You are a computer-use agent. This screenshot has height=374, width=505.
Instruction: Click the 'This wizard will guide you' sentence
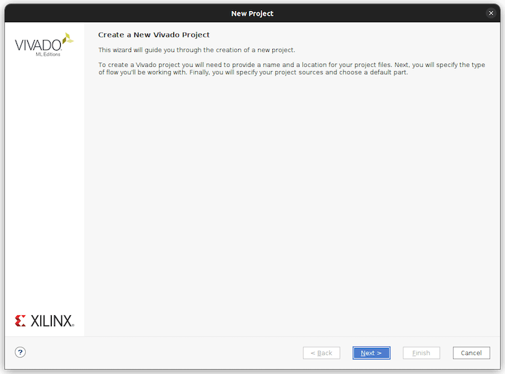(x=197, y=50)
